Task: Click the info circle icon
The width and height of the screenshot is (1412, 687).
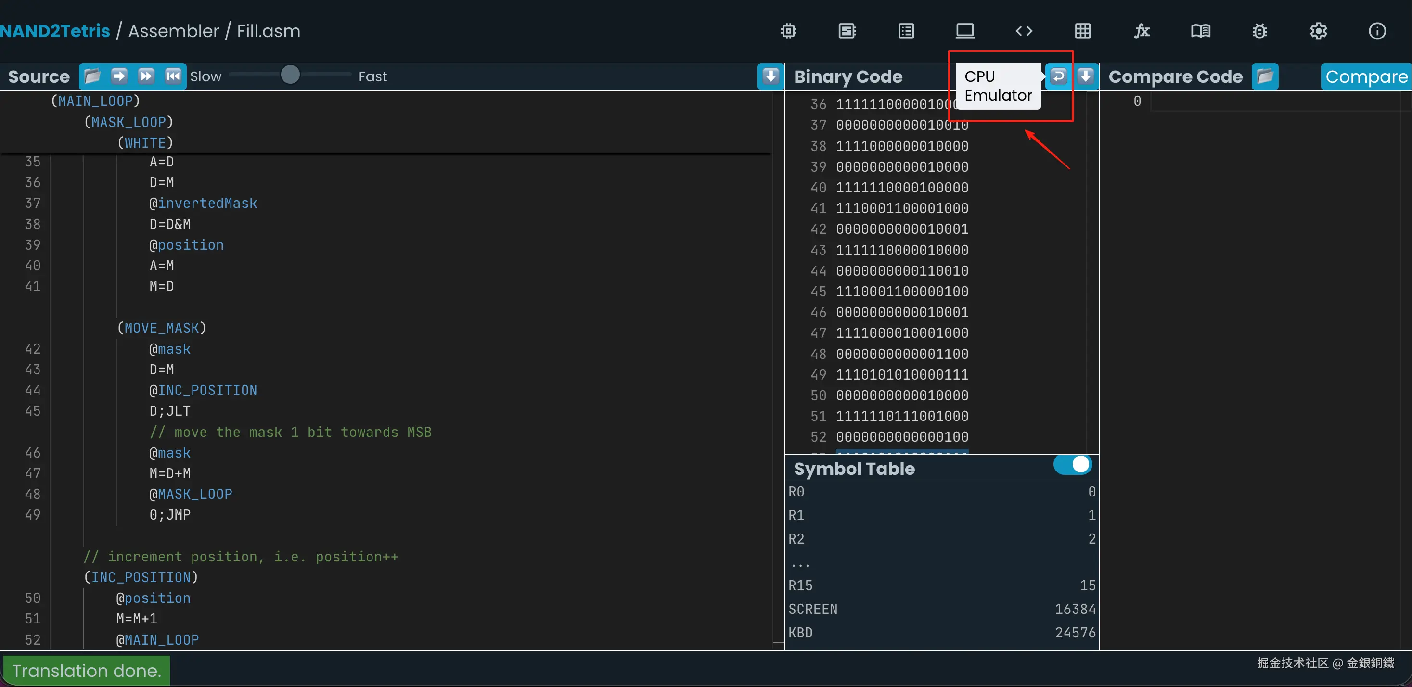Action: (x=1377, y=31)
